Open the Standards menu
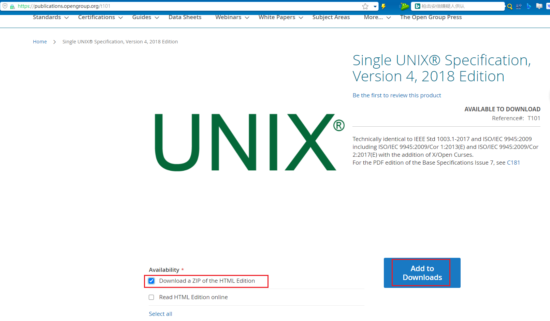Screen dimensions: 550x321 [47, 17]
